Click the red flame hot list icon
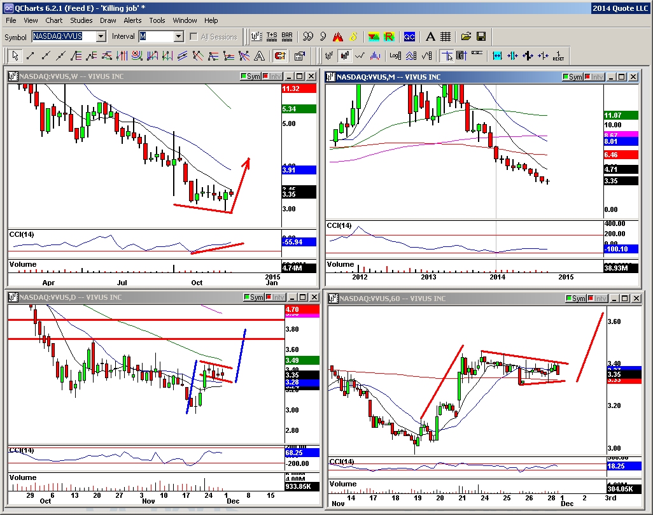The height and width of the screenshot is (515, 653). click(338, 37)
